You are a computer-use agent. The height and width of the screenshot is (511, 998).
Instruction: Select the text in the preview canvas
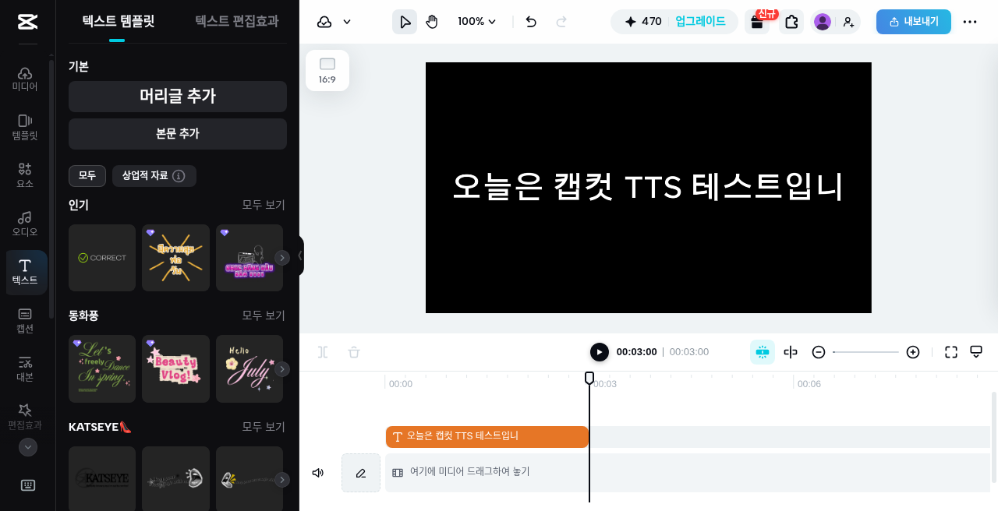pos(648,187)
